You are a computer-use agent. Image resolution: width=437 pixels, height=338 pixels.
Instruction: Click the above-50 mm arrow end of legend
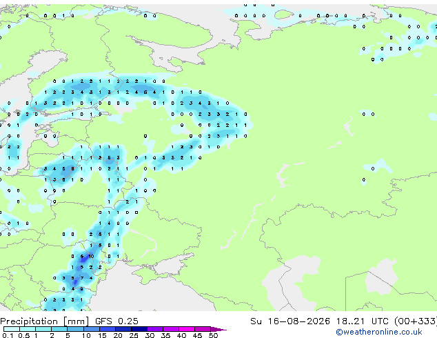(x=218, y=329)
